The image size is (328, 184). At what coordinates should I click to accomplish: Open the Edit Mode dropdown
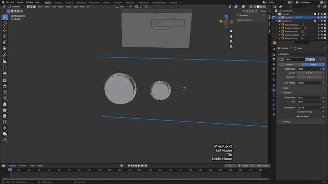coord(16,7)
